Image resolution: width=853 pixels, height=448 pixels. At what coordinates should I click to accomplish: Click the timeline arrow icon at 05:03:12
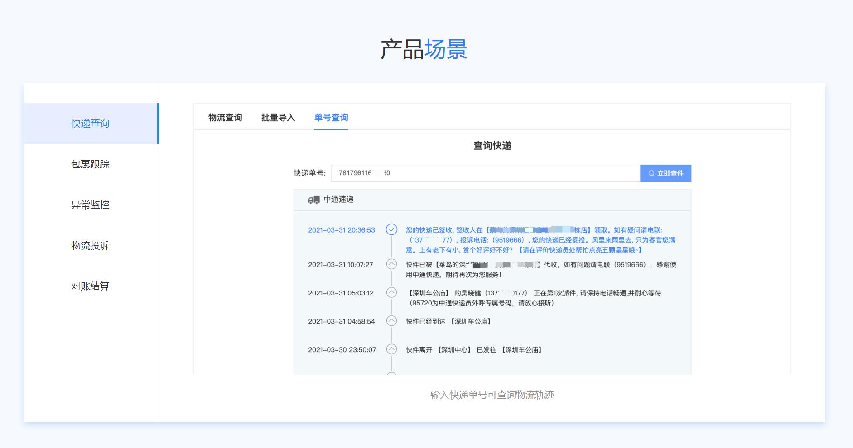click(391, 293)
